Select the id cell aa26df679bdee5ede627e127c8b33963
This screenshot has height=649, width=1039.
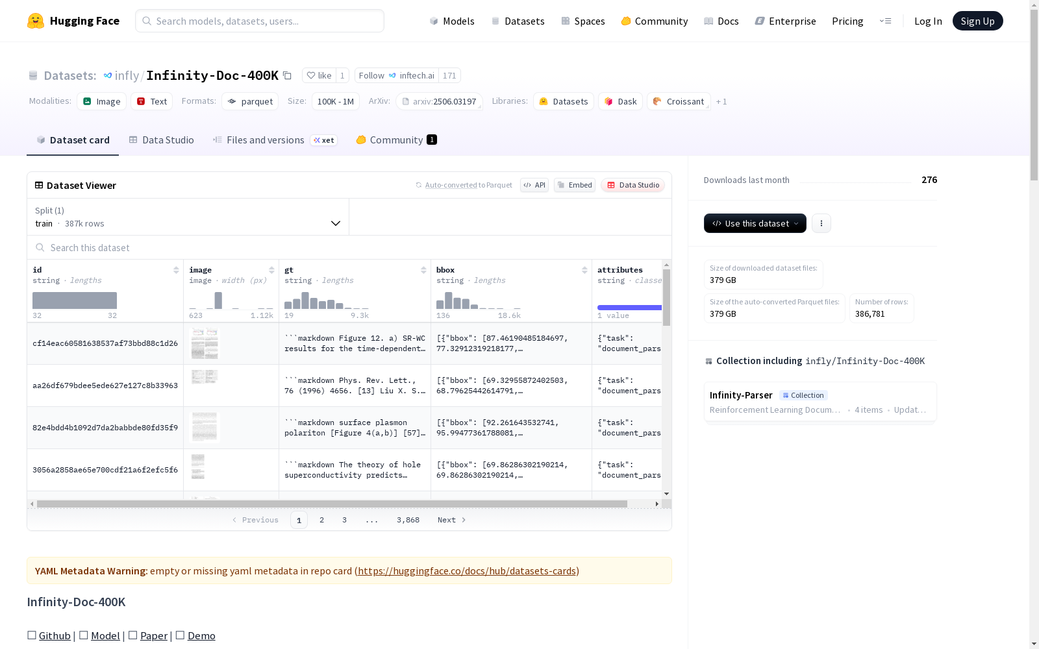[105, 386]
